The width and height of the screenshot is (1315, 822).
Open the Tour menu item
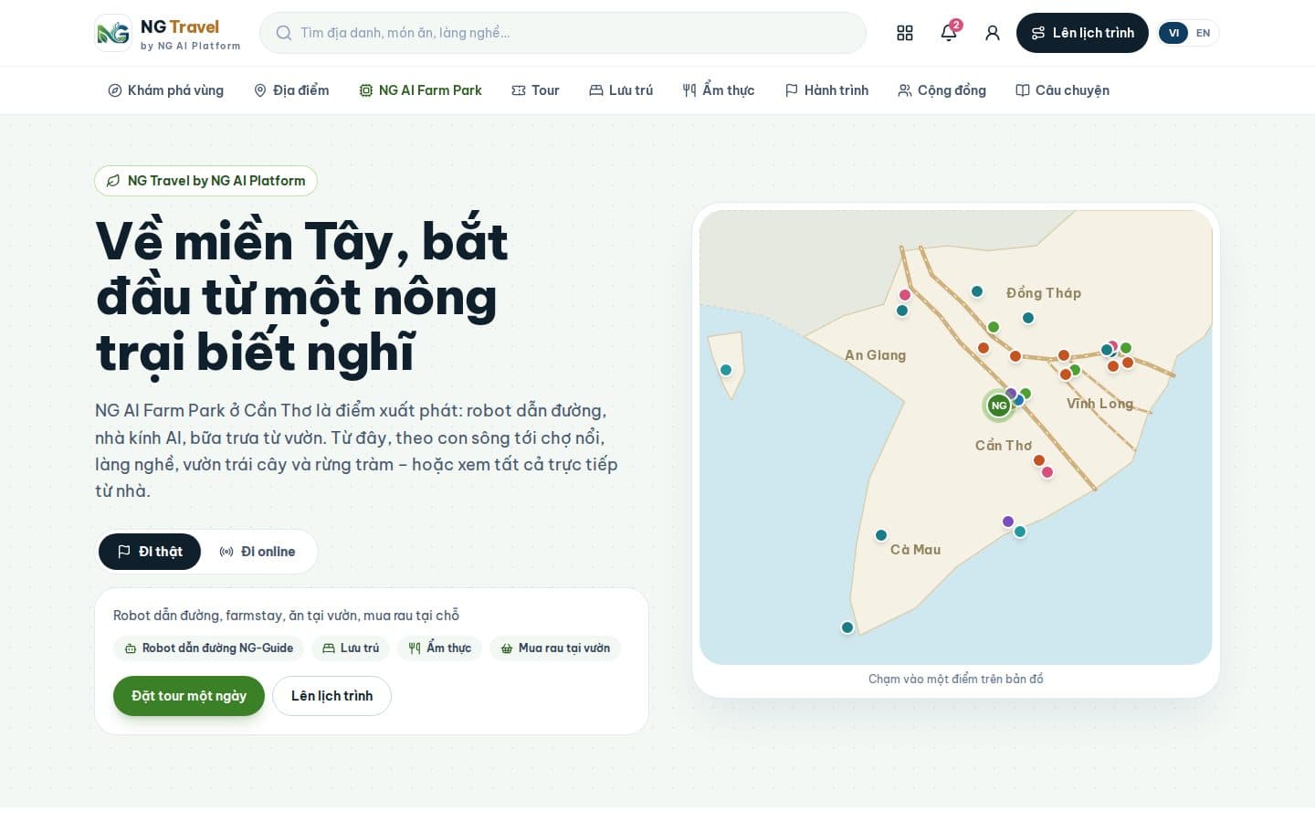pos(535,90)
